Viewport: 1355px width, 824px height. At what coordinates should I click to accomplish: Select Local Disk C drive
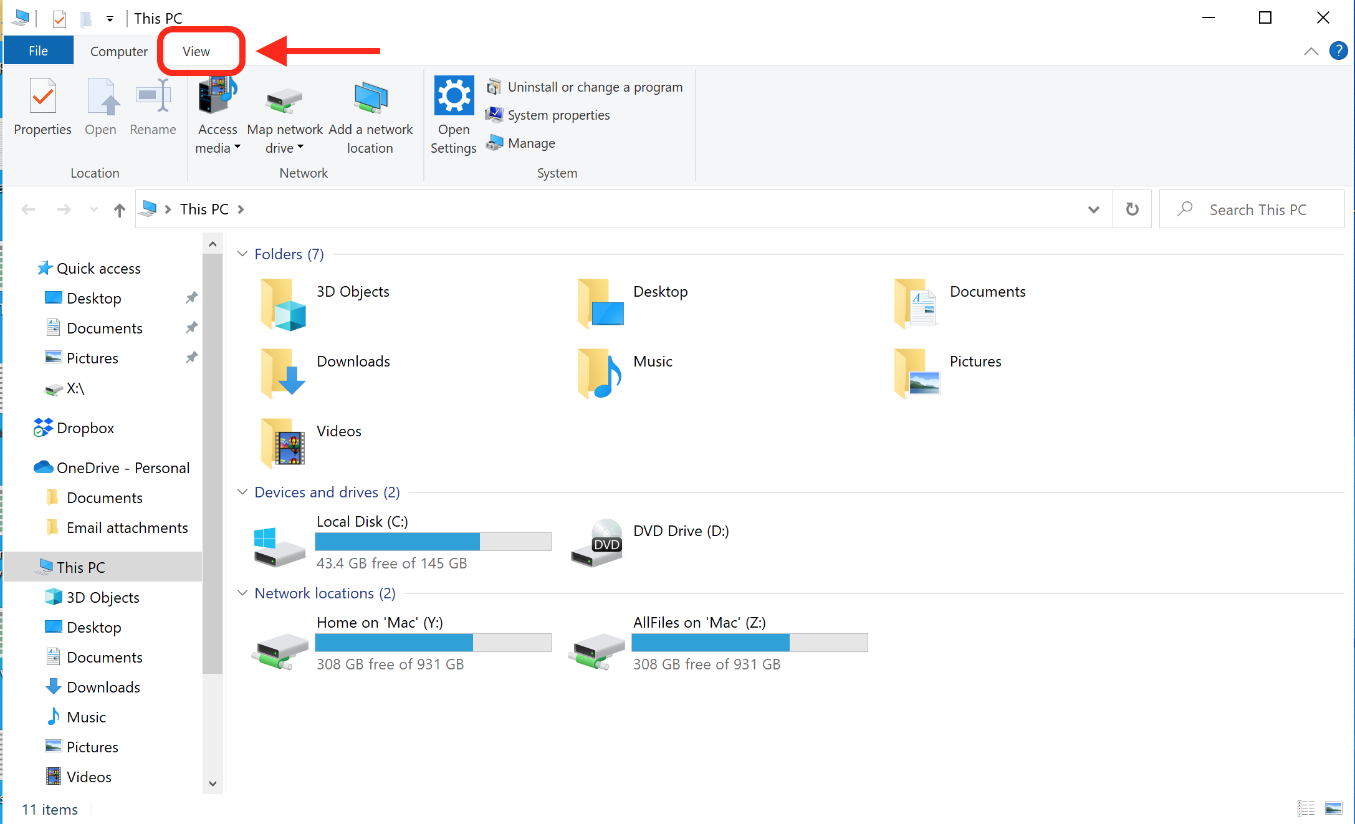pyautogui.click(x=361, y=521)
